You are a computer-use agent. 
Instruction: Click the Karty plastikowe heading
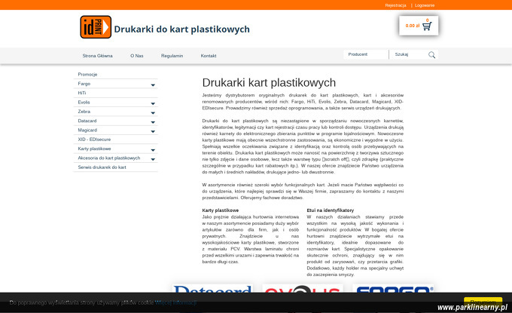click(x=221, y=210)
